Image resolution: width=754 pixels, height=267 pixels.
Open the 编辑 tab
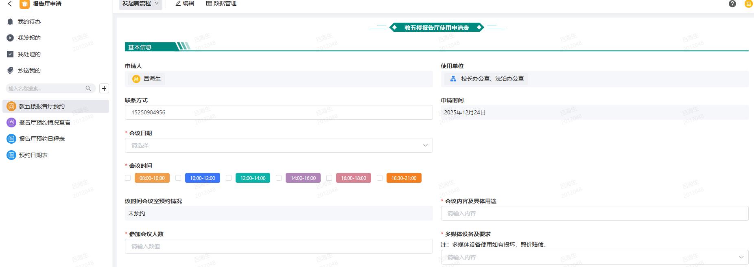185,4
